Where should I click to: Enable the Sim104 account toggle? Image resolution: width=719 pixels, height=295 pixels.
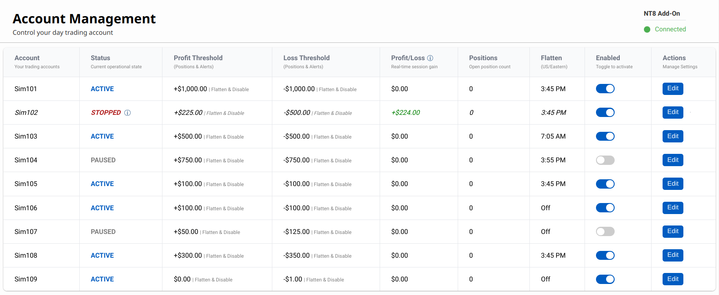pyautogui.click(x=605, y=160)
